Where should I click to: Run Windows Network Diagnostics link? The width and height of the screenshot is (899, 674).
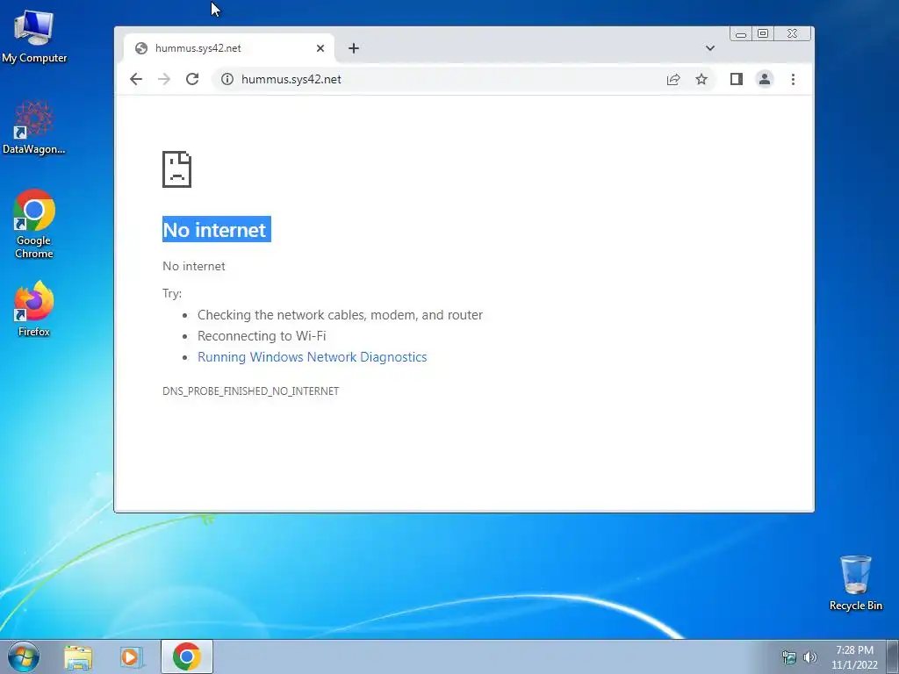[312, 357]
